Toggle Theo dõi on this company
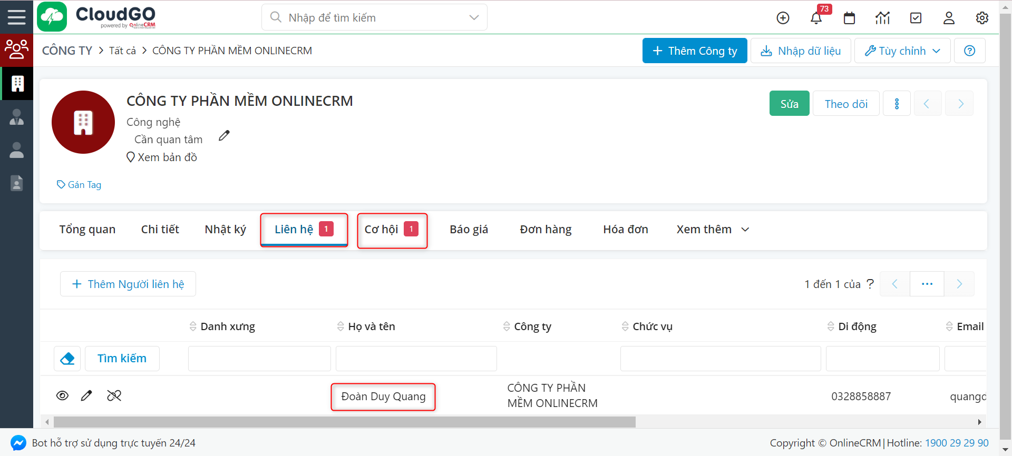Screen dimensions: 1012x456 (845, 104)
